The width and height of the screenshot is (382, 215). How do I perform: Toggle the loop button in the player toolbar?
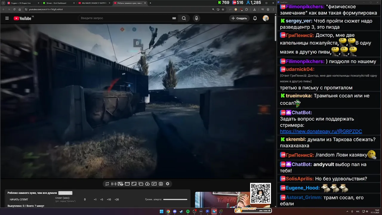click(x=107, y=184)
